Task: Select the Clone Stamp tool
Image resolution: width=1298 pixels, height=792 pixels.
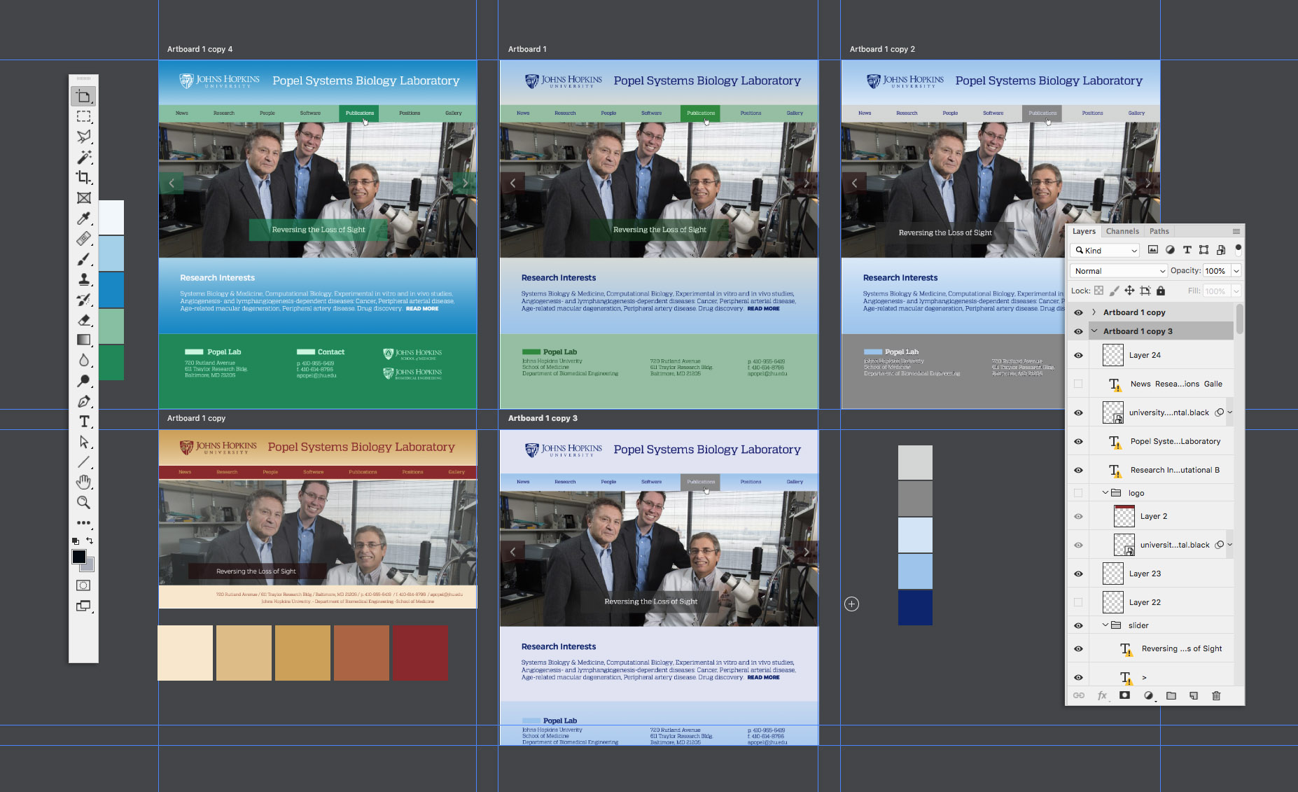Action: click(83, 279)
